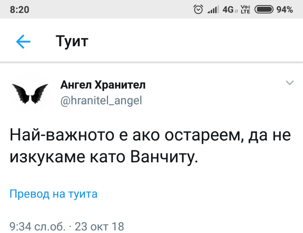Viewport: 303px width, 233px height.
Task: Tap the 94% battery percentage
Action: [x=285, y=10]
